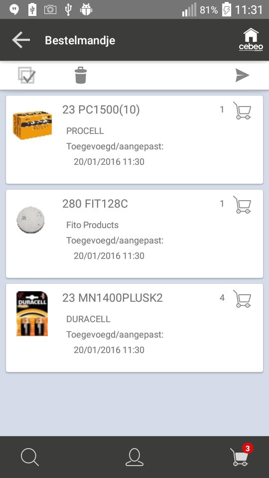
Task: Open item 23 PC1500(10) title
Action: coord(101,110)
